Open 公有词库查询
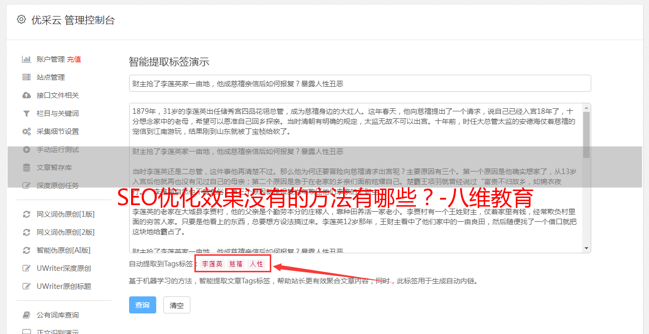 (58, 315)
